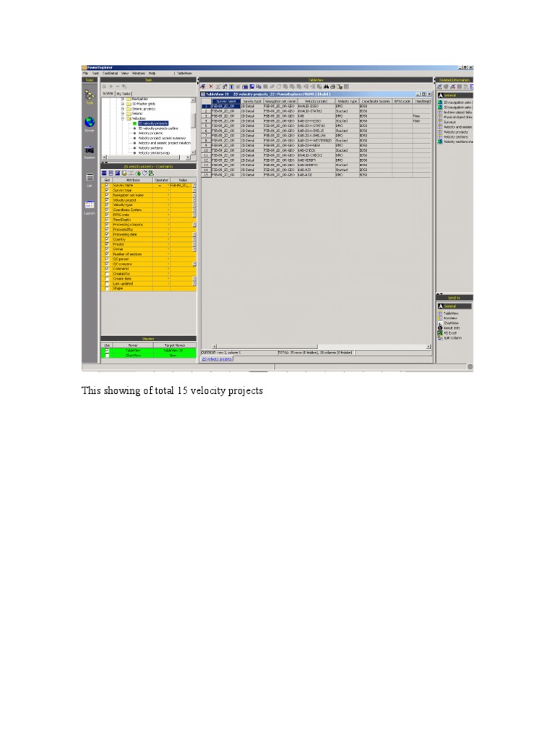Screen dimensions: 555x740
Task: Check the Last updated Get checkbox
Action: click(x=107, y=283)
